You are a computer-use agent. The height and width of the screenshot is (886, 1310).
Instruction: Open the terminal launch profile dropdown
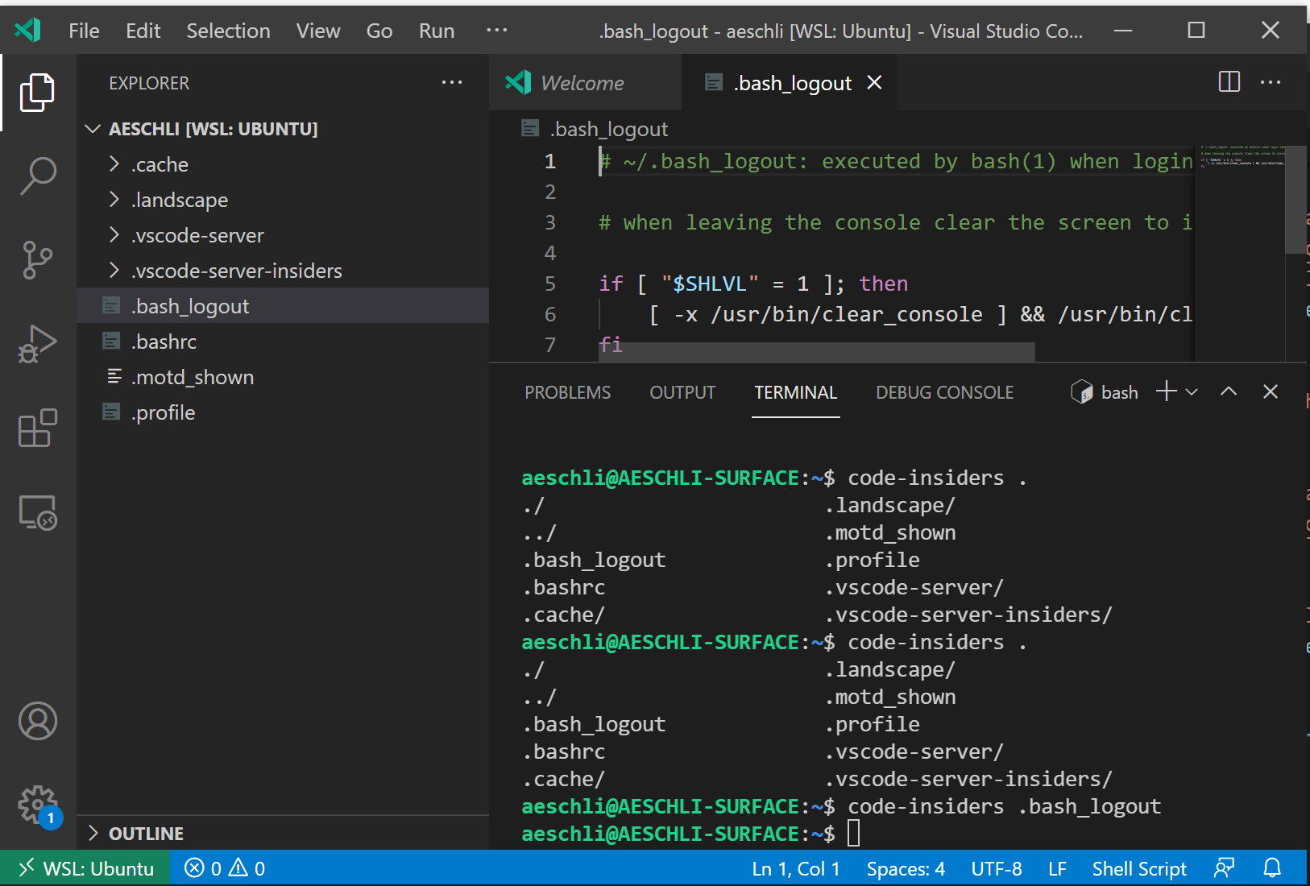[x=1192, y=391]
